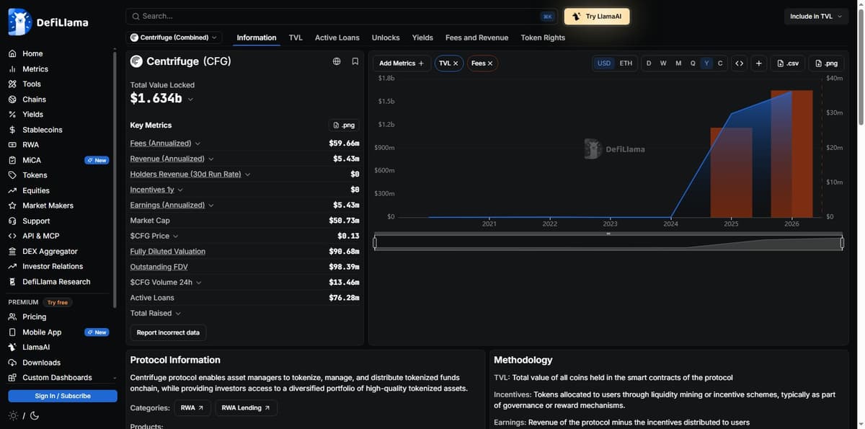Set chart denomination to ETH
The width and height of the screenshot is (865, 429).
[x=626, y=63]
